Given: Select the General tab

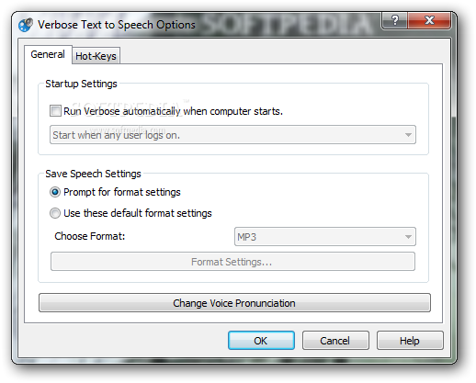Looking at the screenshot, I should coord(48,54).
